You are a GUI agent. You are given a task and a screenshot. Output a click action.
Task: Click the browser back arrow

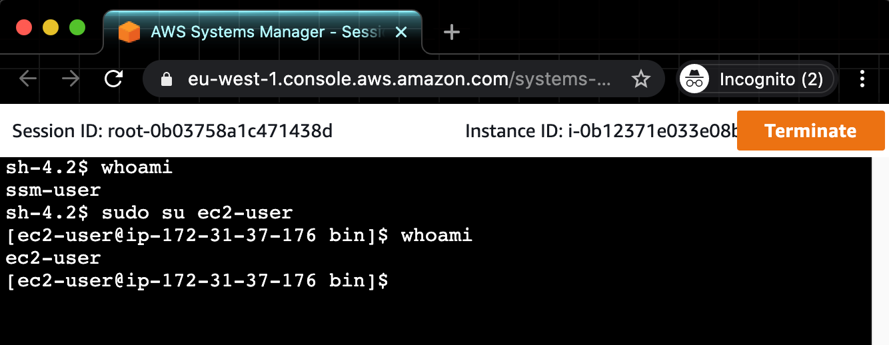[28, 79]
